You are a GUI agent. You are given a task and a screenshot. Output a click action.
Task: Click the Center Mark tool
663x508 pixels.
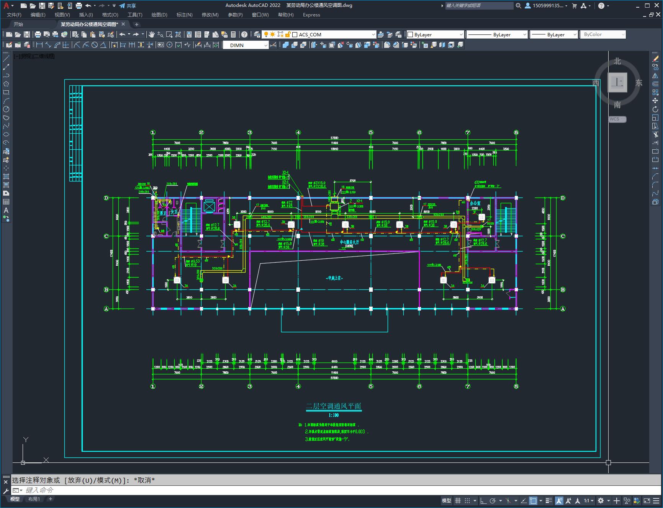tap(170, 45)
